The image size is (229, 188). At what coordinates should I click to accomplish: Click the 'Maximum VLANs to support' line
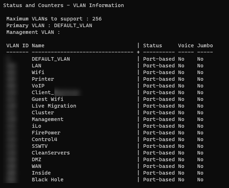(x=54, y=19)
